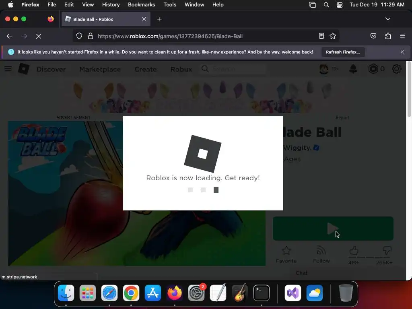
Task: Open the Roblox notifications bell
Action: [x=353, y=69]
